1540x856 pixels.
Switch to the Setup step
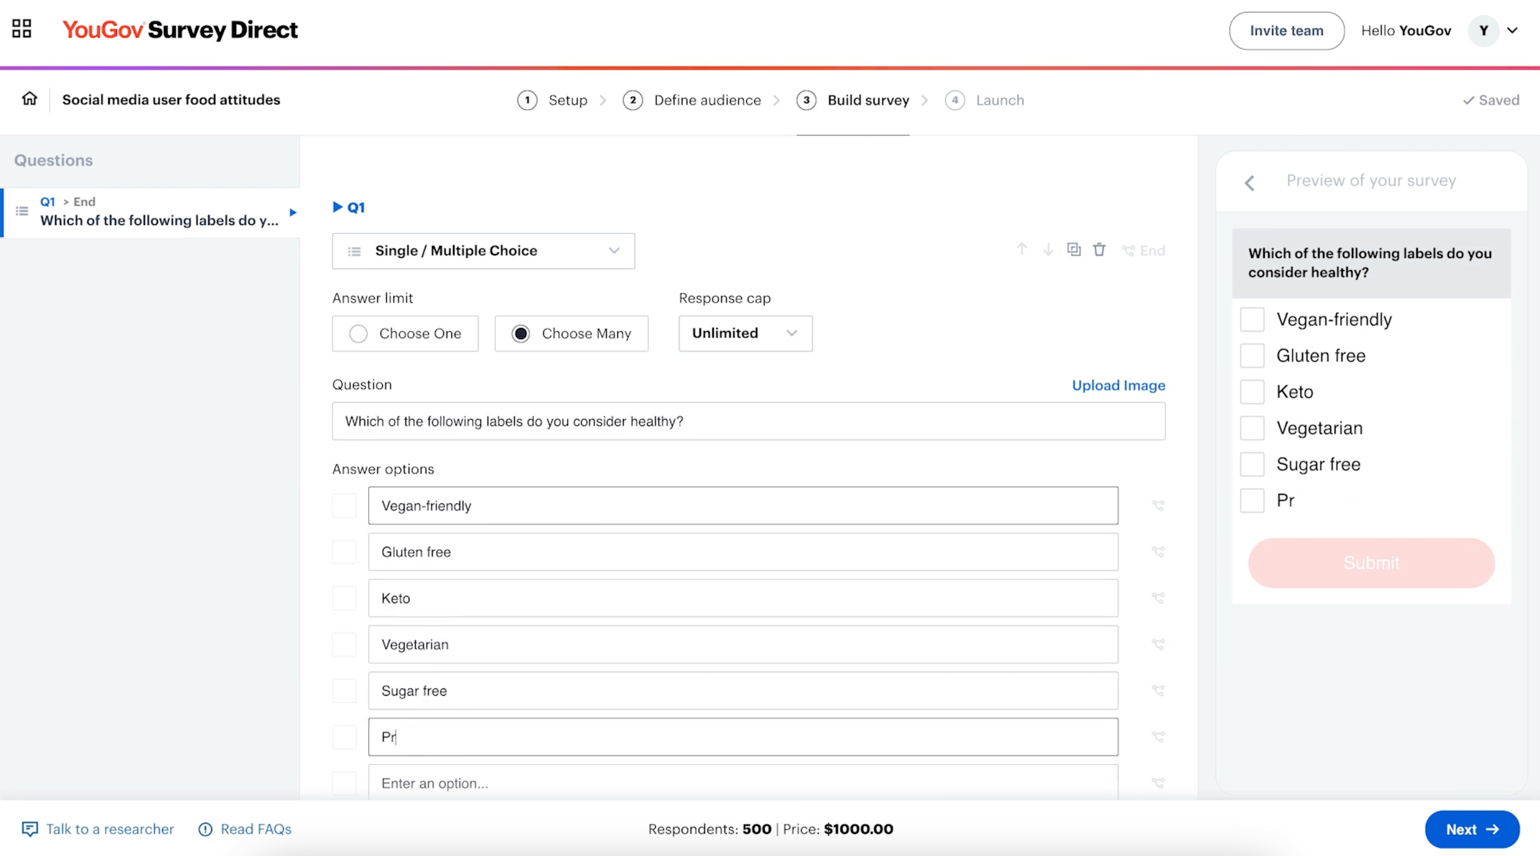[x=567, y=100]
